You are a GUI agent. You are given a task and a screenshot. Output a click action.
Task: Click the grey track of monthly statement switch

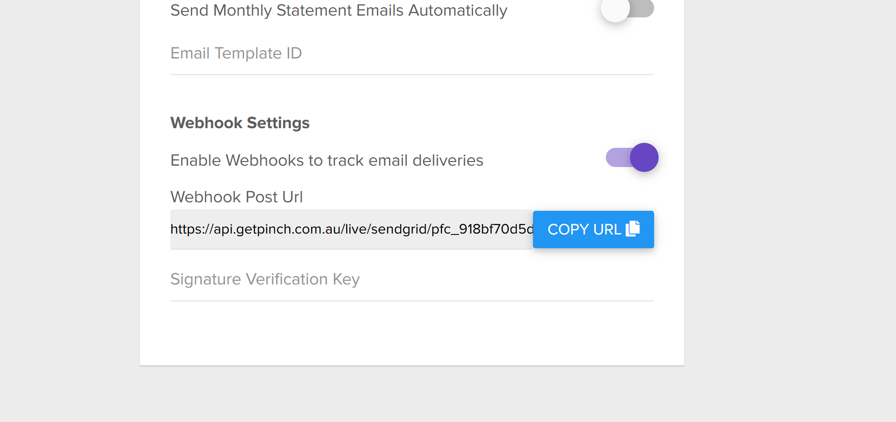click(x=644, y=8)
